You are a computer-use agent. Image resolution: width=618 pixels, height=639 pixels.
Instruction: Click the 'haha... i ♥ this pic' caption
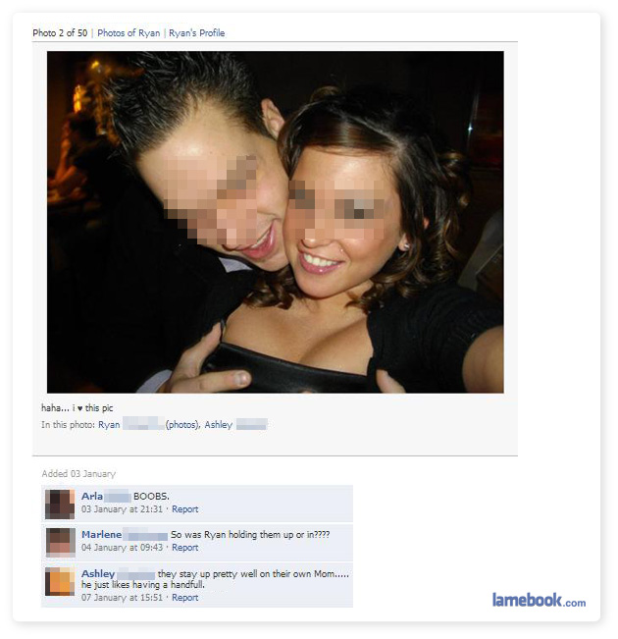coord(77,408)
